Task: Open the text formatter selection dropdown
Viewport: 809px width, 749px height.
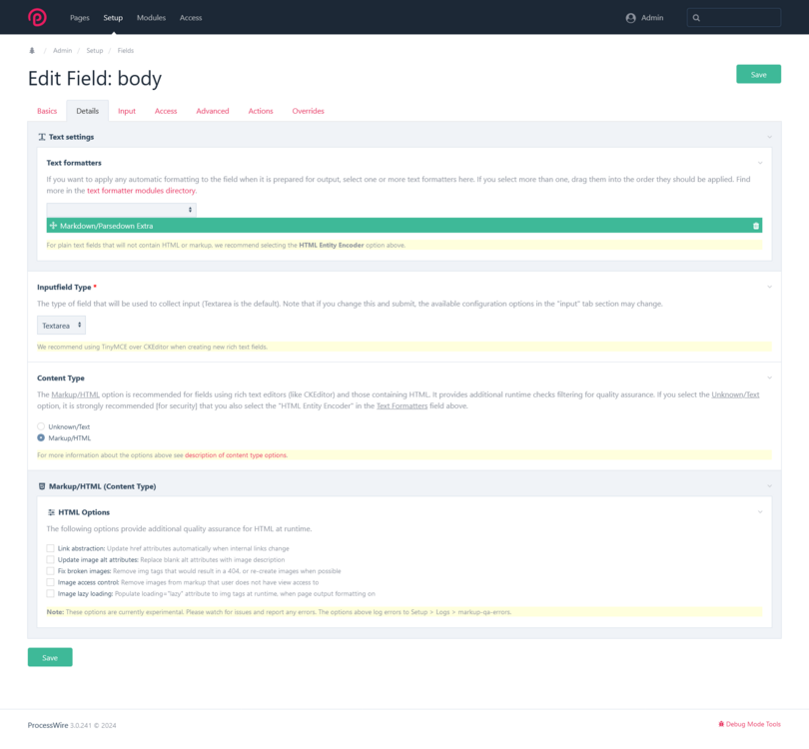Action: [x=121, y=210]
